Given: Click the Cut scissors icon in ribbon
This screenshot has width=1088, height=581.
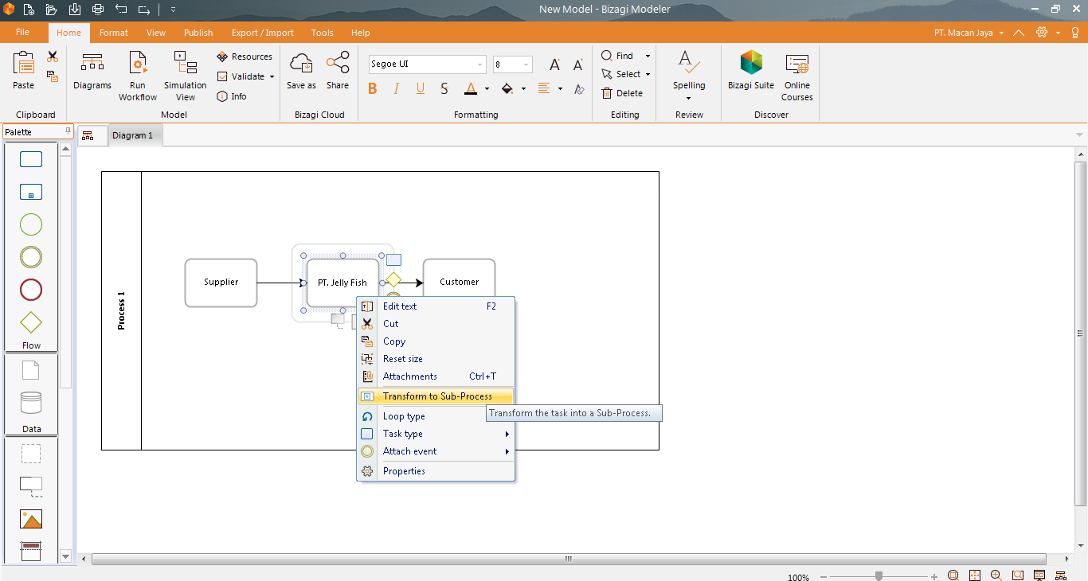Looking at the screenshot, I should coord(53,57).
